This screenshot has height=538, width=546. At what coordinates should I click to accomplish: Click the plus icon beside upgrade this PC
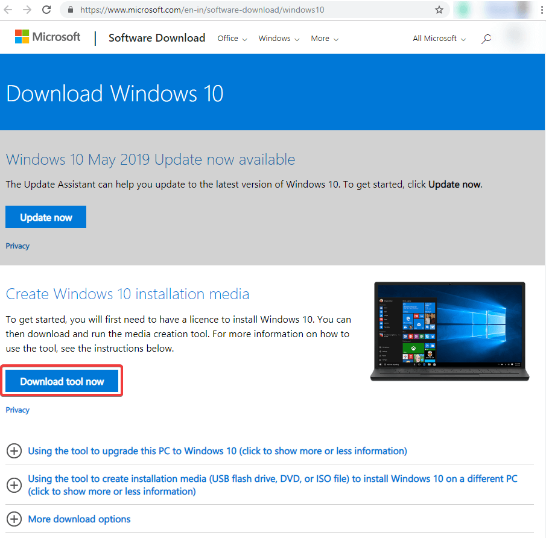click(x=14, y=451)
